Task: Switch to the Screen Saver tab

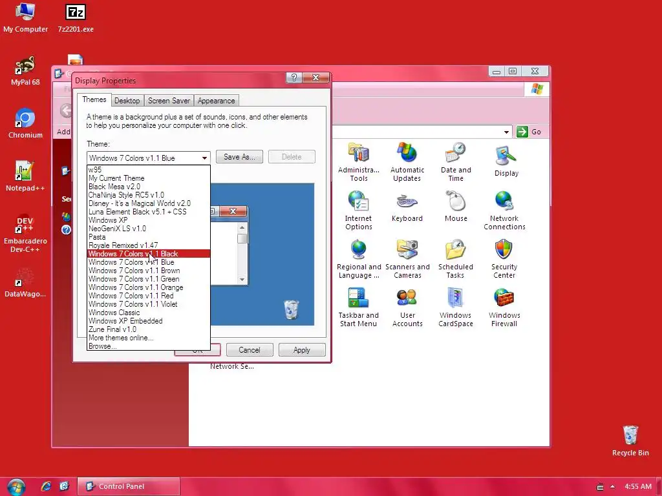Action: click(x=169, y=101)
